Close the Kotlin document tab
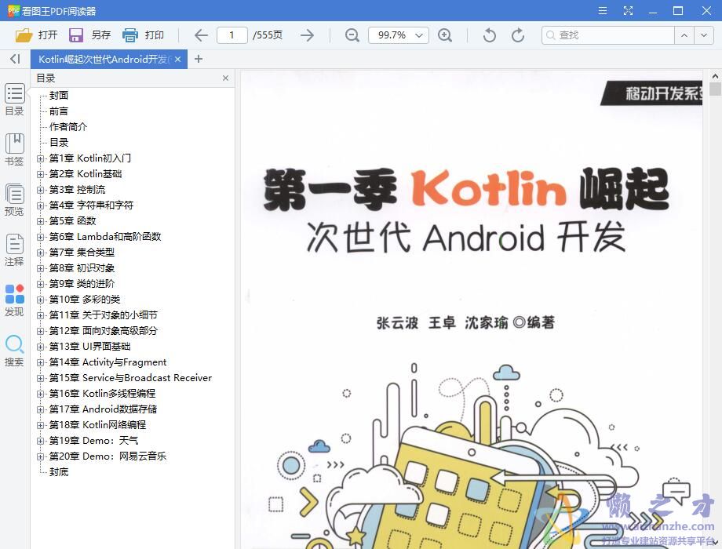 coord(177,59)
